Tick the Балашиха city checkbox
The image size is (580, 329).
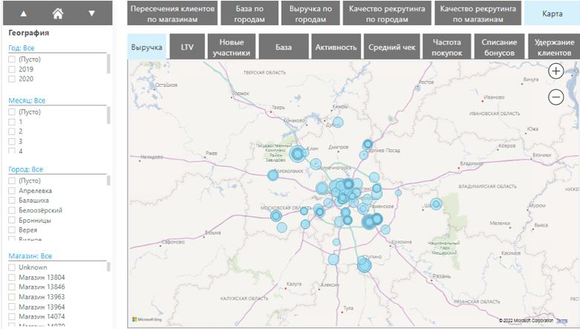click(12, 201)
